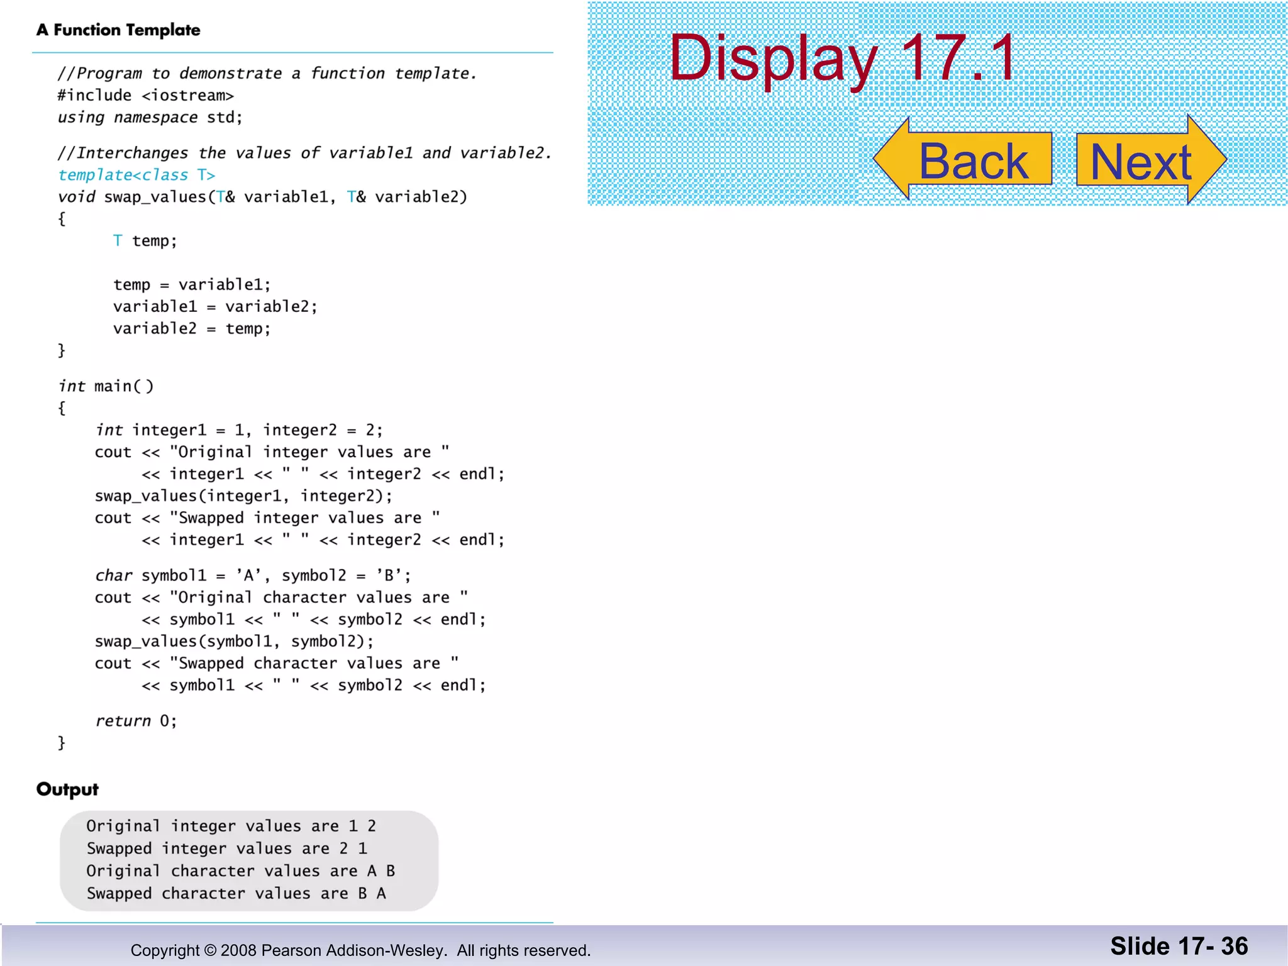This screenshot has height=966, width=1288.
Task: Click the #include <iostream> line
Action: point(145,96)
